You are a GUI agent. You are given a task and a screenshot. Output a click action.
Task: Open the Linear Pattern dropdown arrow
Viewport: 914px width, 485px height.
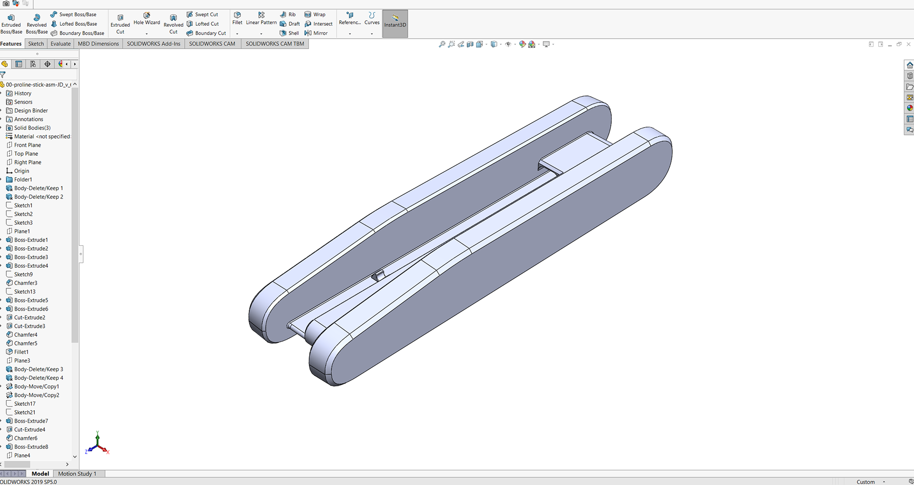[x=261, y=34]
